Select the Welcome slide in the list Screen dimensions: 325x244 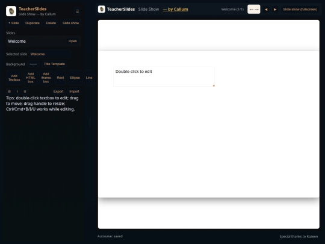click(x=43, y=41)
